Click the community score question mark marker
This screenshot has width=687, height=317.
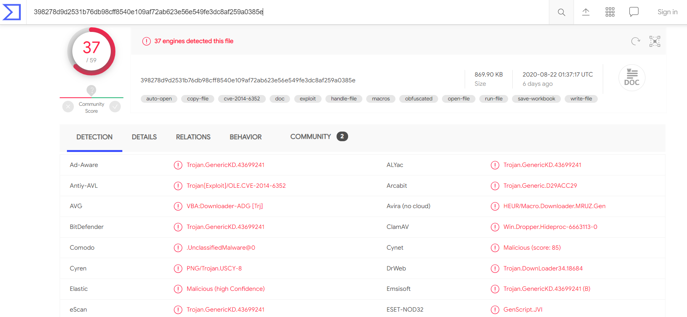tap(91, 90)
